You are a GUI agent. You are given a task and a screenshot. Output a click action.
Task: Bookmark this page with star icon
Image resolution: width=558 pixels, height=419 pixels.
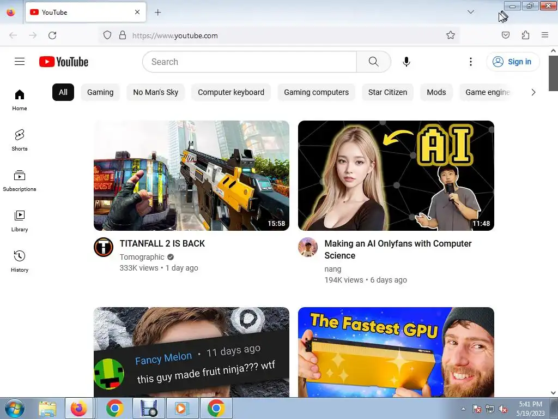point(451,35)
